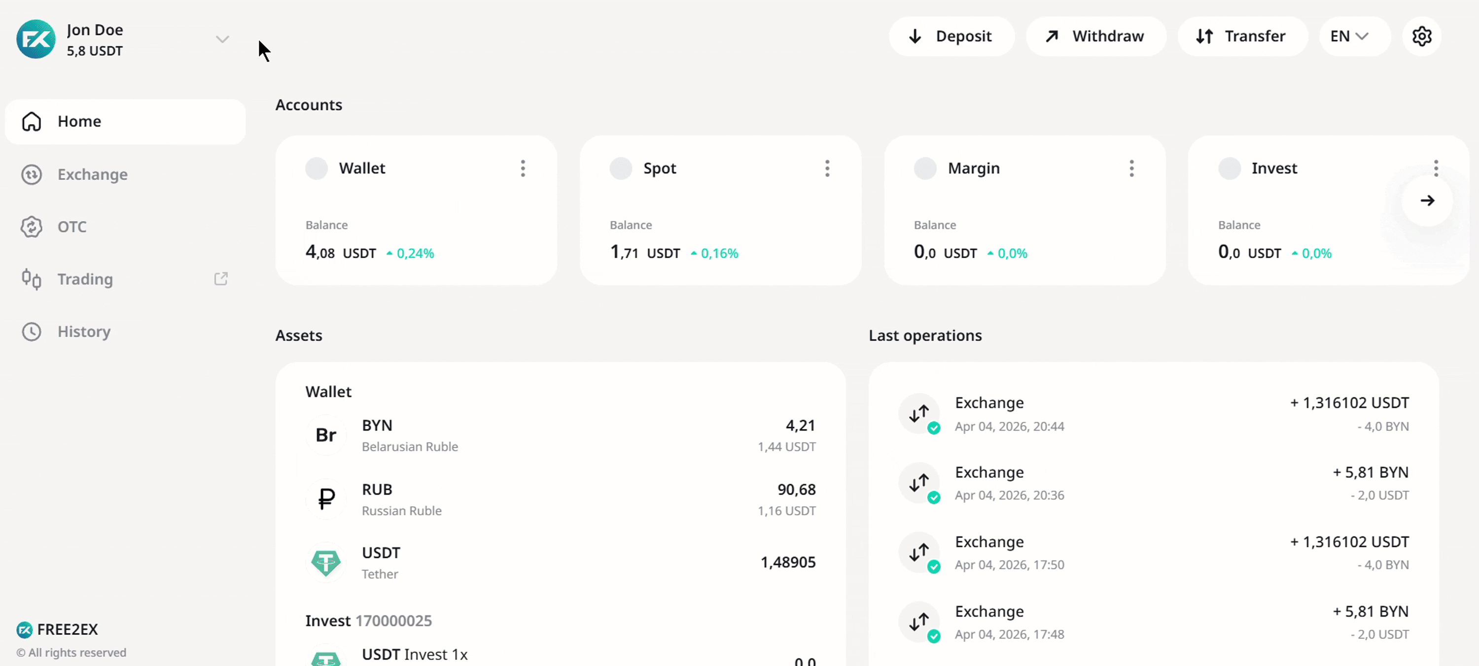Select the Wallet account circle indicator
Screen dimensions: 1479x666
(x=317, y=168)
